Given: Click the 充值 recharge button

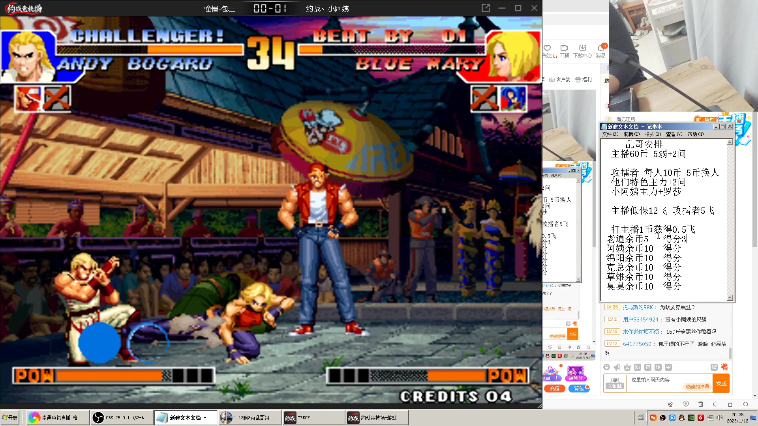Looking at the screenshot, I should point(555,389).
